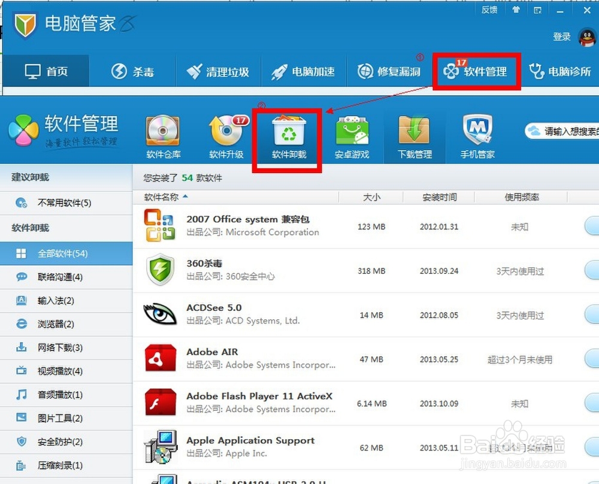599x484 pixels.
Task: Select the 2007 Office system 兼容包 name
Action: pyautogui.click(x=248, y=219)
